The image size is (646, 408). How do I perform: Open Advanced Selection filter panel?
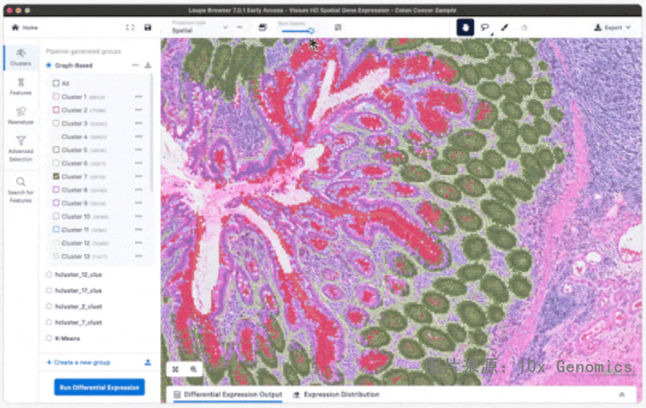[x=20, y=148]
